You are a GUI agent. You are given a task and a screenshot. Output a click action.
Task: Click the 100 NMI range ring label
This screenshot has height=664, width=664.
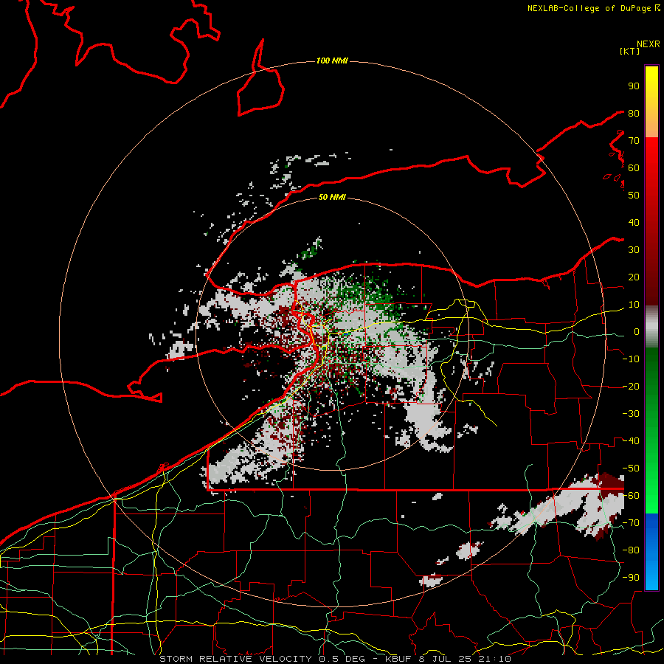coord(332,61)
